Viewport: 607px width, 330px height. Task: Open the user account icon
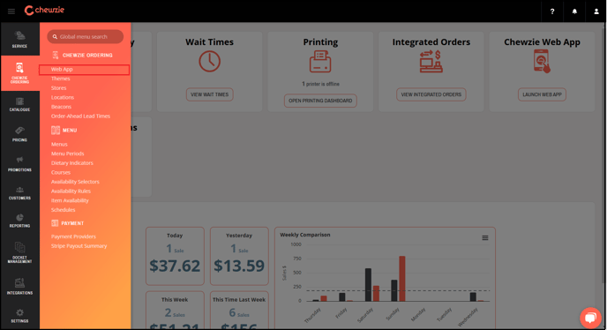(x=596, y=11)
